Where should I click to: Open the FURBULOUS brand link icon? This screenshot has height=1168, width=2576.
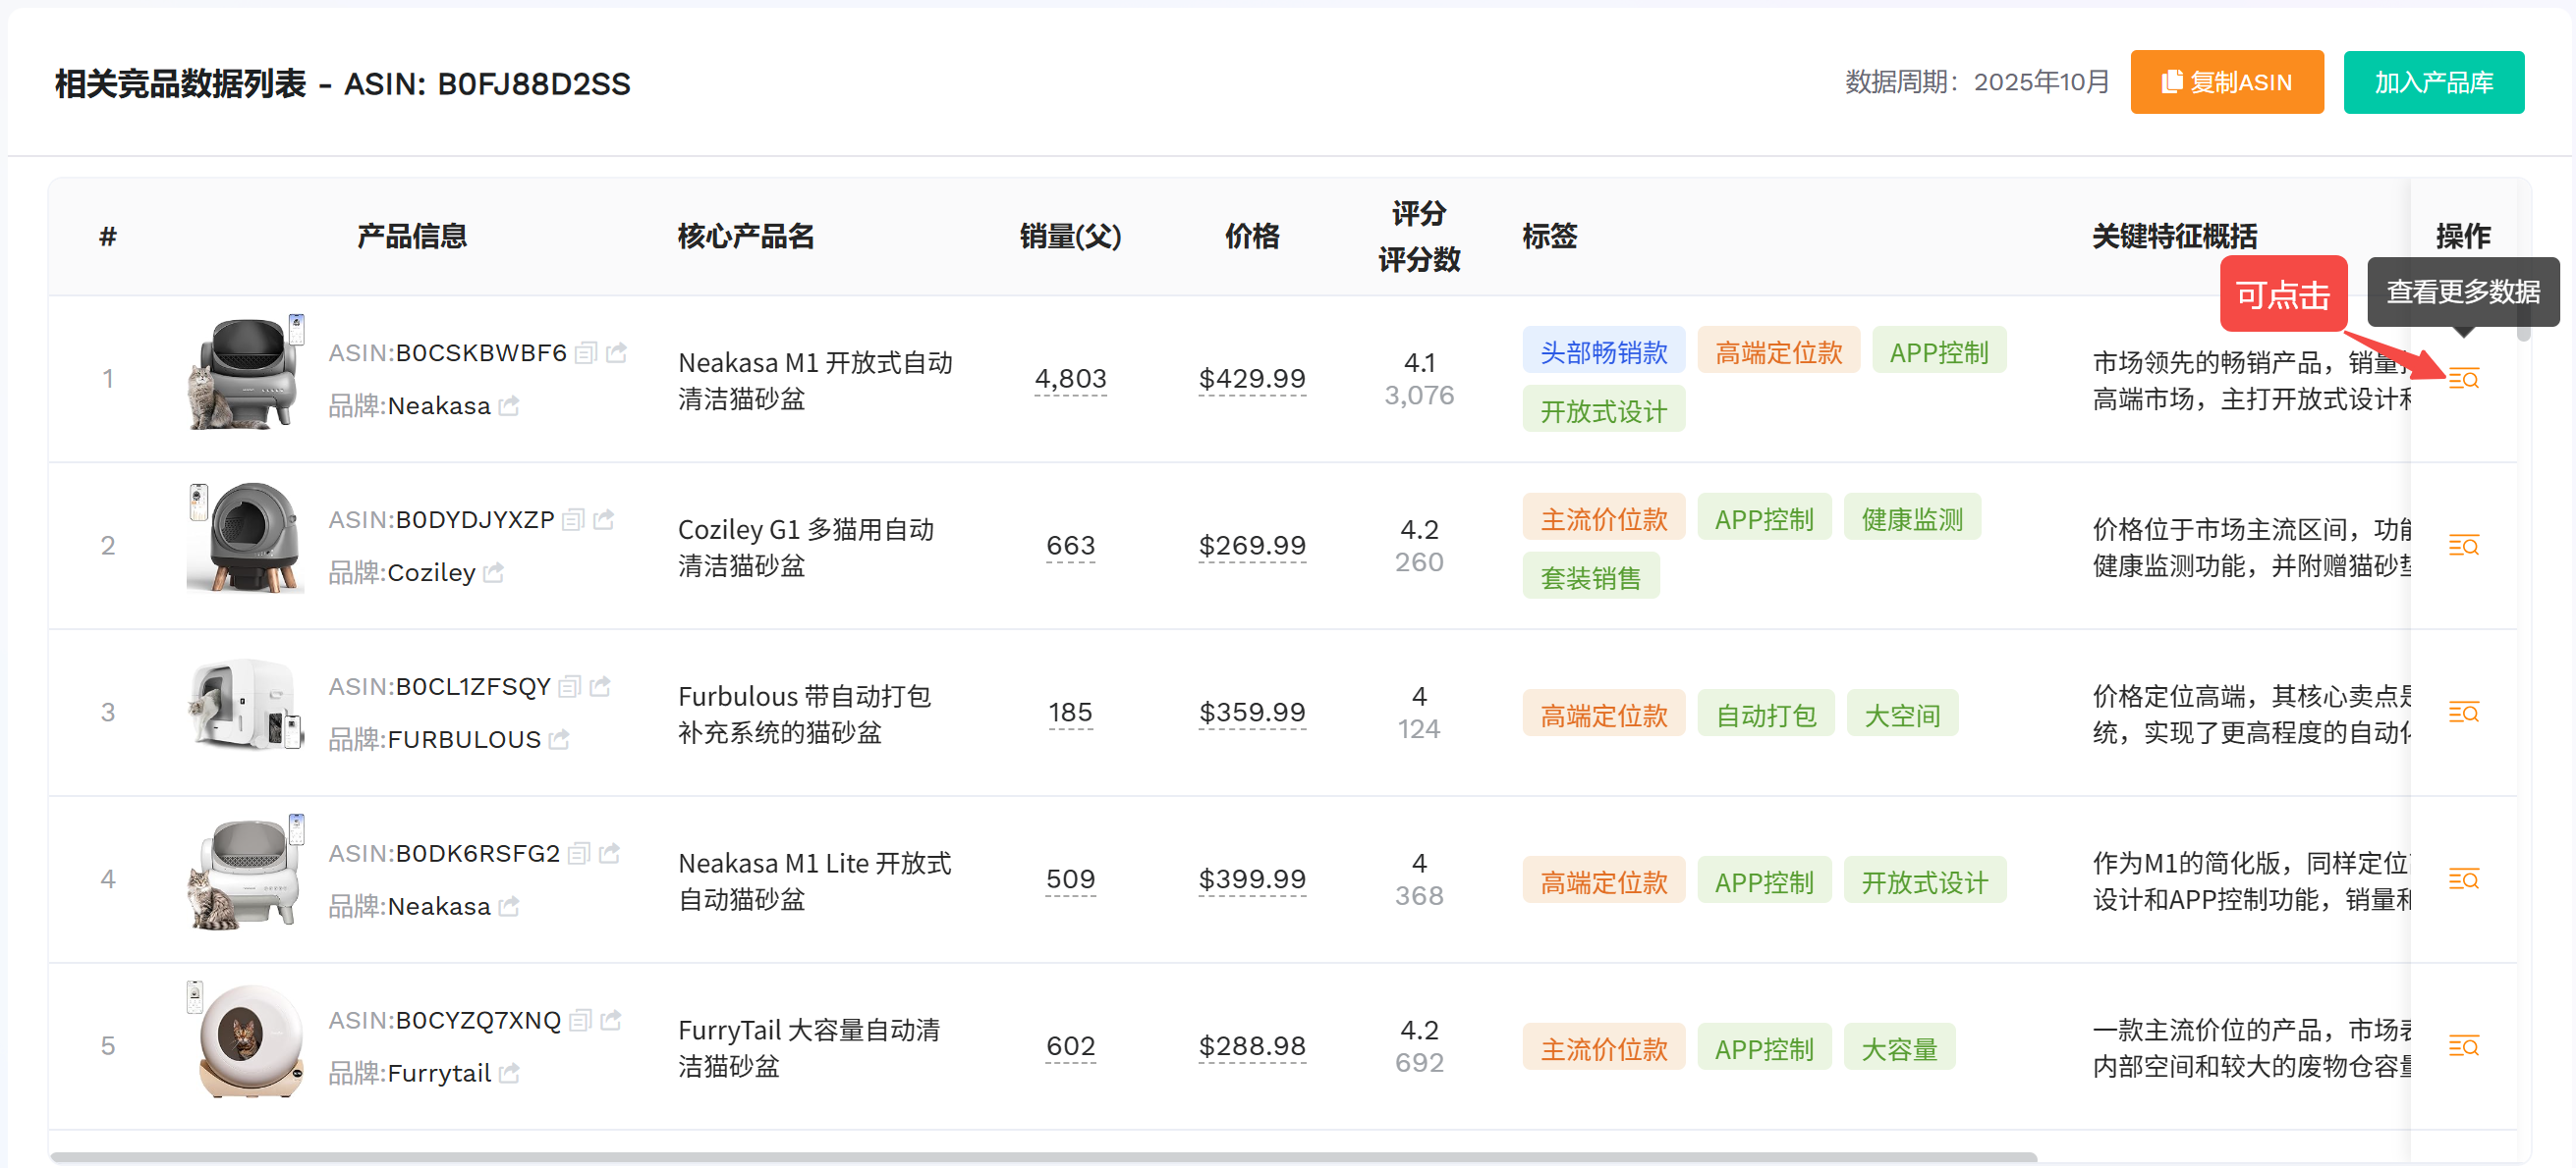click(x=560, y=739)
